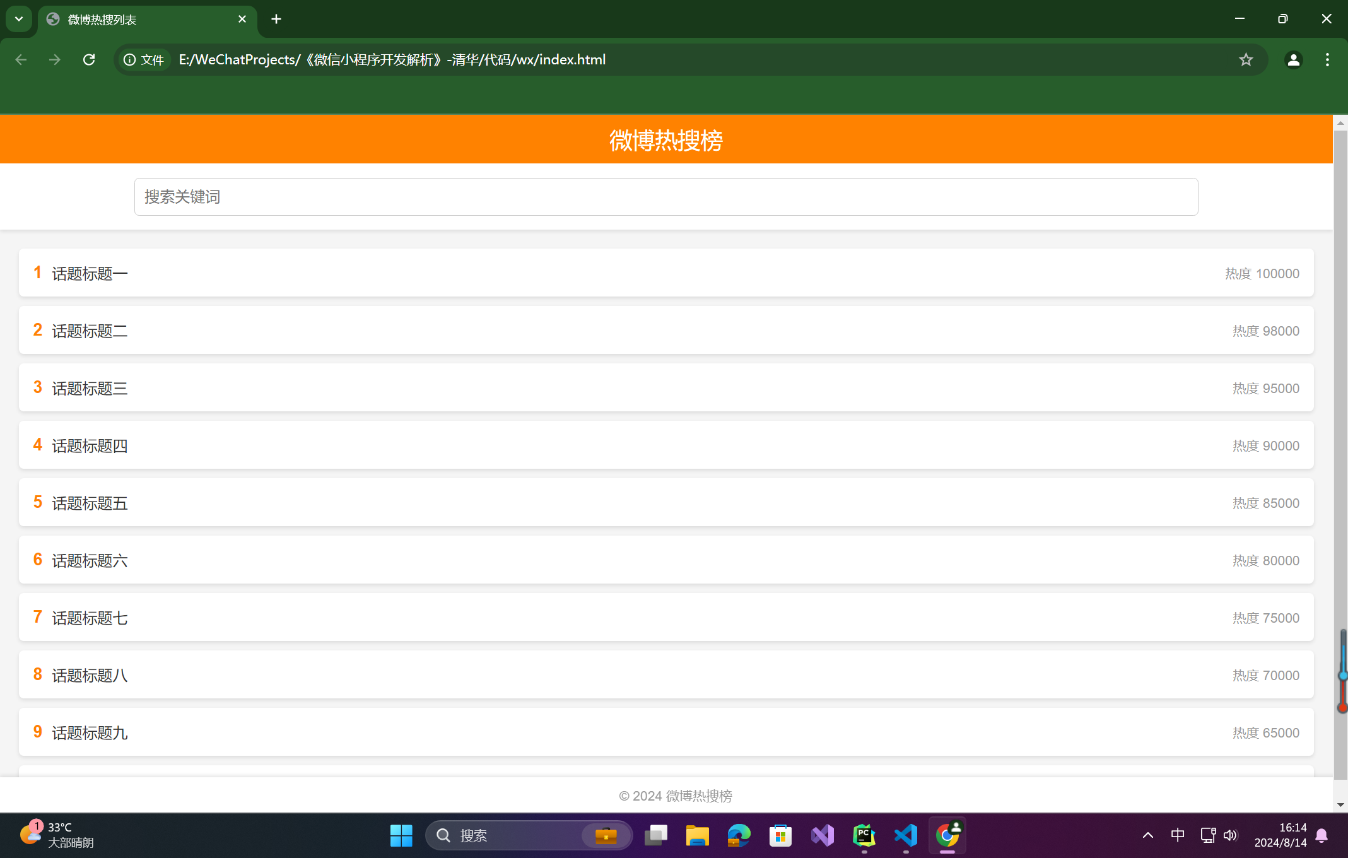Viewport: 1348px width, 858px height.
Task: Toggle the Chinese input method indicator
Action: click(1177, 835)
